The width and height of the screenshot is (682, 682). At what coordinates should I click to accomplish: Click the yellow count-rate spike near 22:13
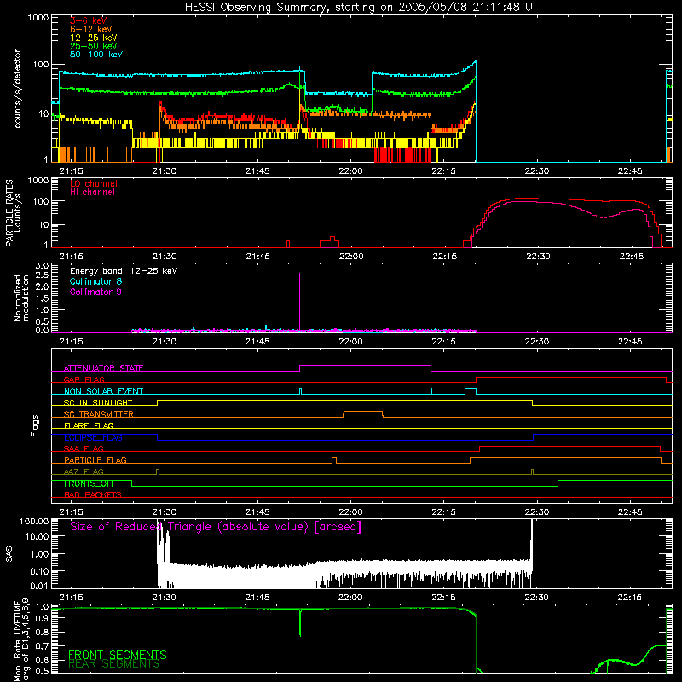coord(431,87)
